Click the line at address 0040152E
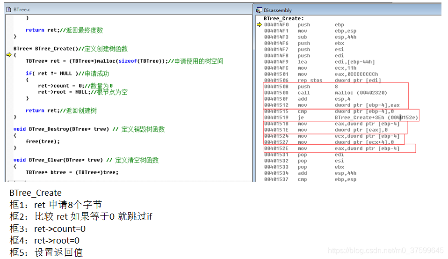This screenshot has height=259, width=448. [x=332, y=148]
